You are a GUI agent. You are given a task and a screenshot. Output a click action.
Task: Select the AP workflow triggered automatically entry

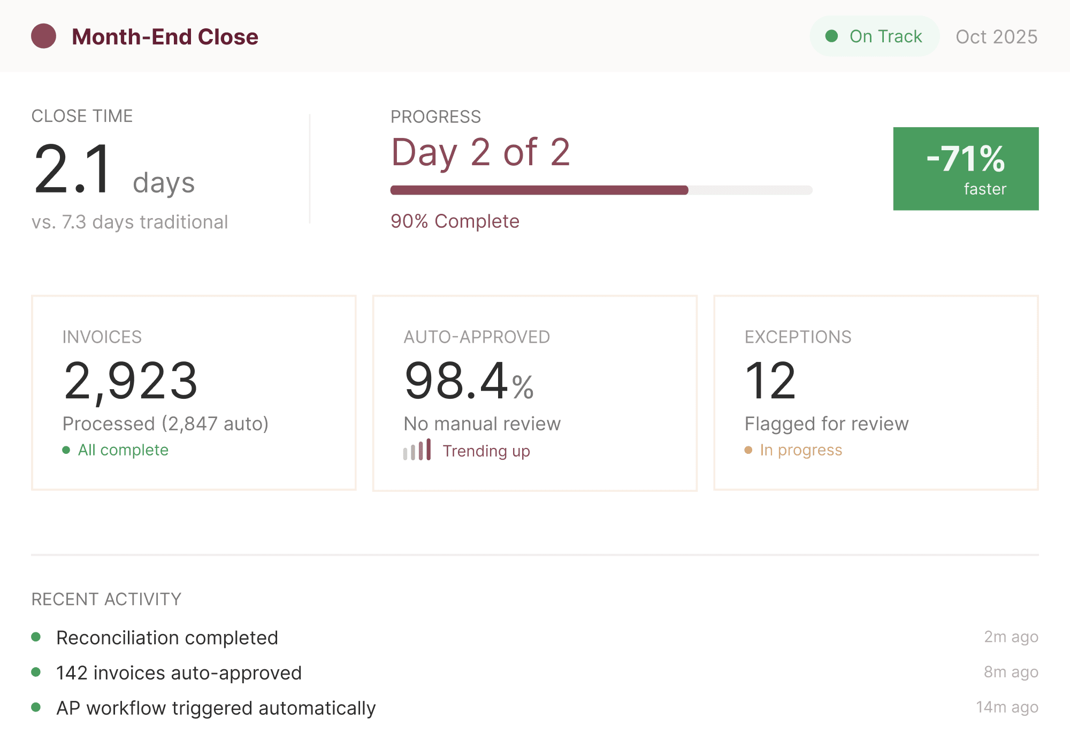216,708
